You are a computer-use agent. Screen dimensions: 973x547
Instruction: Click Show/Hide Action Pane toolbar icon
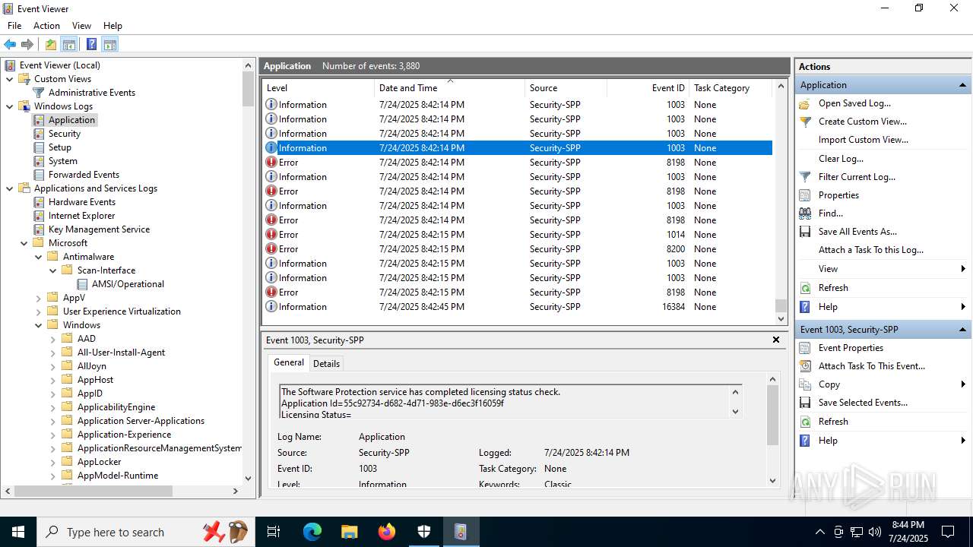110,44
